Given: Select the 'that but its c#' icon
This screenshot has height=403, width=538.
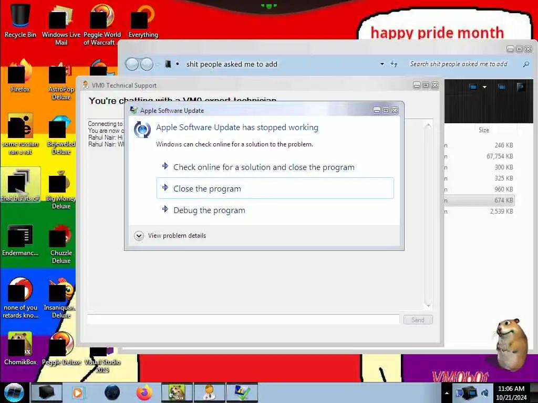Looking at the screenshot, I should pyautogui.click(x=20, y=184).
